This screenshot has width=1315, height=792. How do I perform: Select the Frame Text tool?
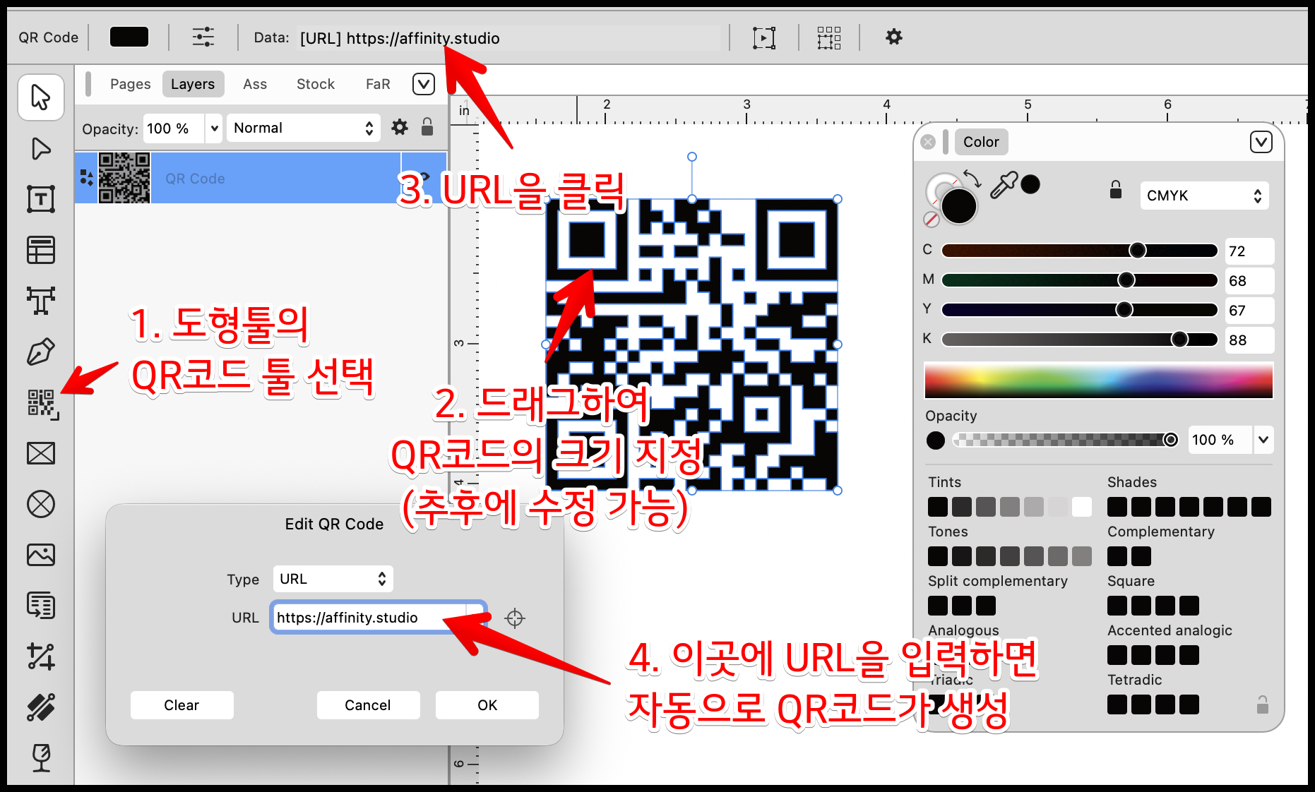point(41,199)
